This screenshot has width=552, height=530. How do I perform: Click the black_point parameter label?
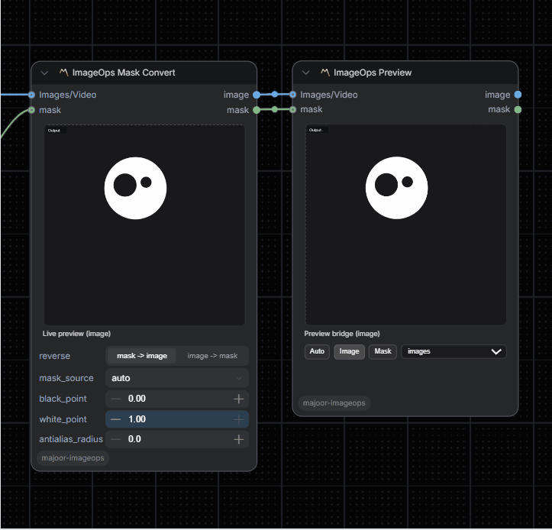click(x=63, y=399)
